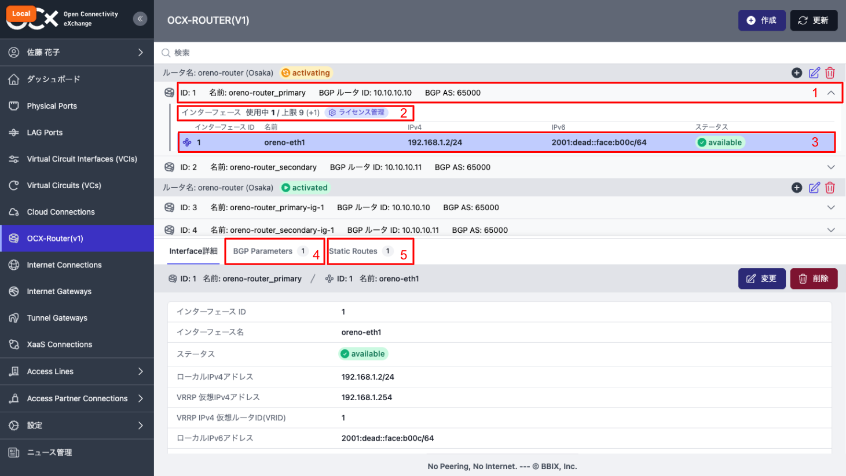Open the Tunnel Gateways icon

(14, 318)
